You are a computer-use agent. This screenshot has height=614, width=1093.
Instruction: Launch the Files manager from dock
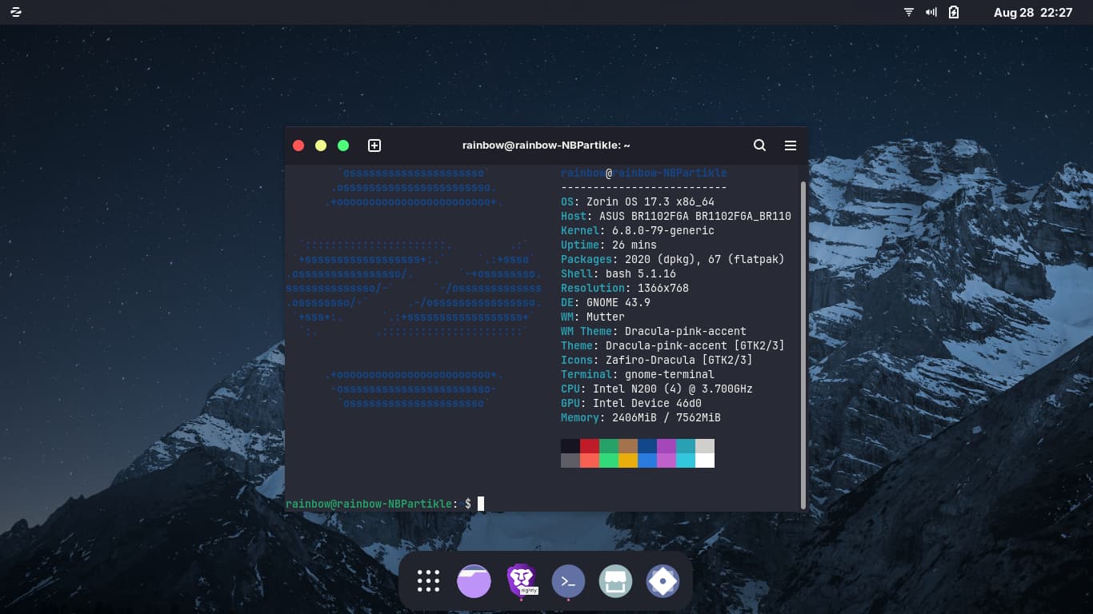(x=474, y=581)
